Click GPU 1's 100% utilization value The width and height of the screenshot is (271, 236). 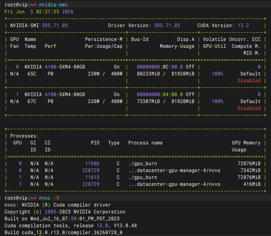tap(218, 102)
